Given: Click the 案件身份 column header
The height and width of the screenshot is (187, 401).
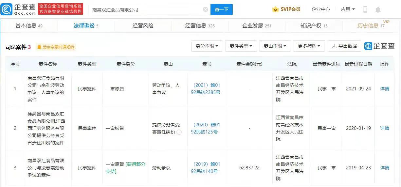Looking at the screenshot, I should click(126, 64).
